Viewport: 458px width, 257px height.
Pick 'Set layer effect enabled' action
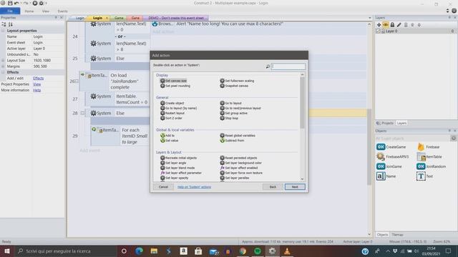tap(238, 168)
